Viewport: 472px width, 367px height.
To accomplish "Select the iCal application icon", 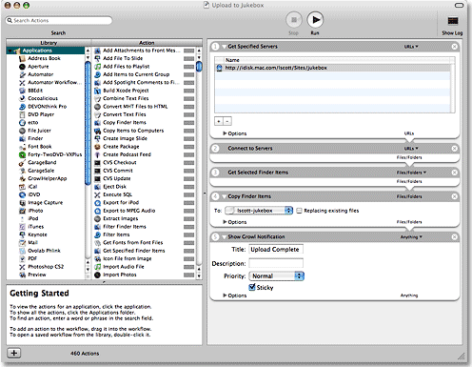I will point(22,187).
